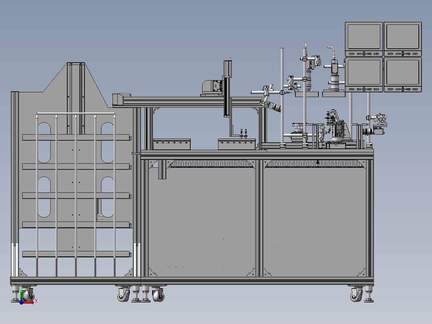
Task: Select the right parts tray under the nozzle head
Action: tap(237, 144)
